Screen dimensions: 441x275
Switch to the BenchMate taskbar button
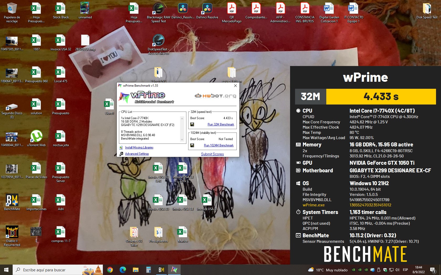pyautogui.click(x=161, y=270)
